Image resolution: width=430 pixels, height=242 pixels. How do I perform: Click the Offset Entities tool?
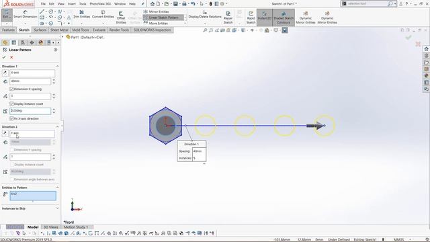click(x=121, y=17)
